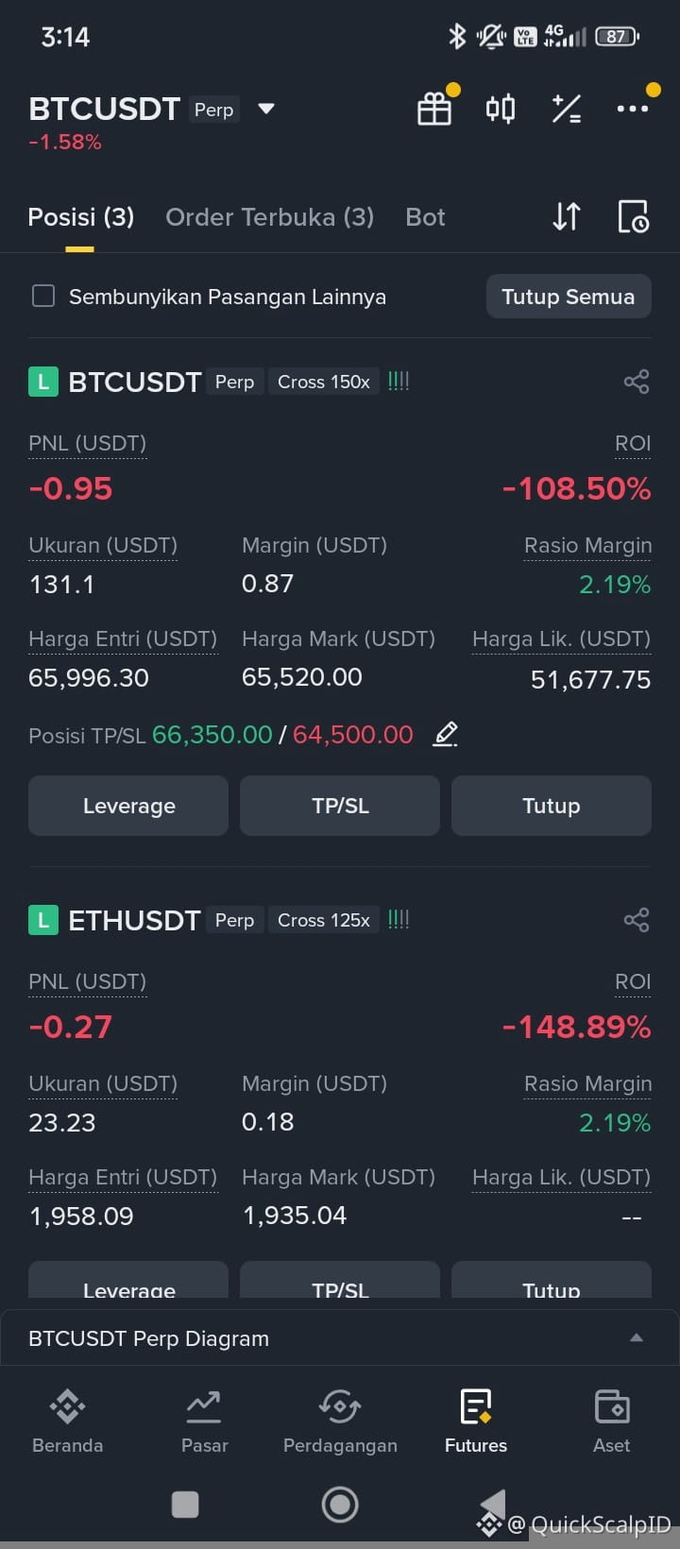Tap Tutup on the BTCUSDT position
Image resolution: width=680 pixels, height=1549 pixels.
(552, 806)
